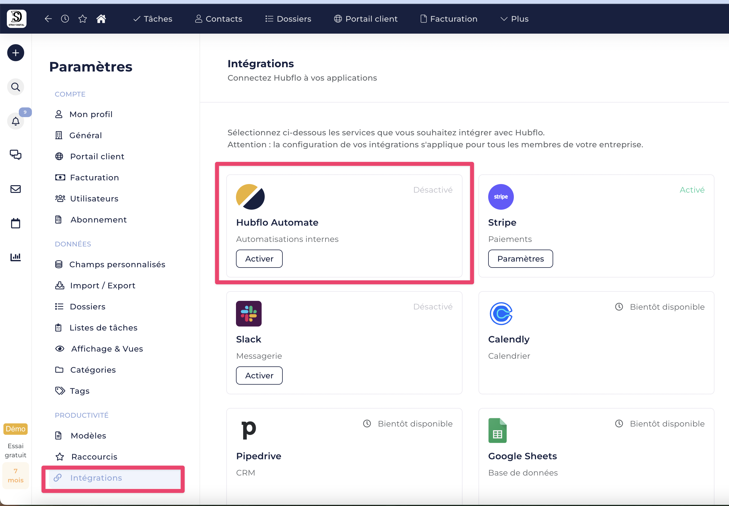Viewport: 729px width, 506px height.
Task: Click the Stripe Activé status label
Action: 692,190
